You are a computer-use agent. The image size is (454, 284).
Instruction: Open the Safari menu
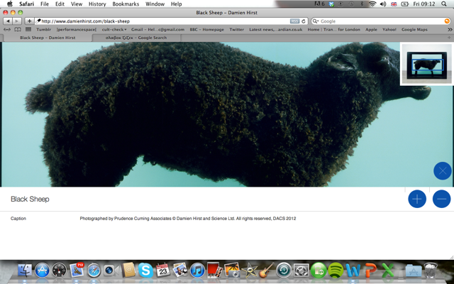pyautogui.click(x=26, y=4)
